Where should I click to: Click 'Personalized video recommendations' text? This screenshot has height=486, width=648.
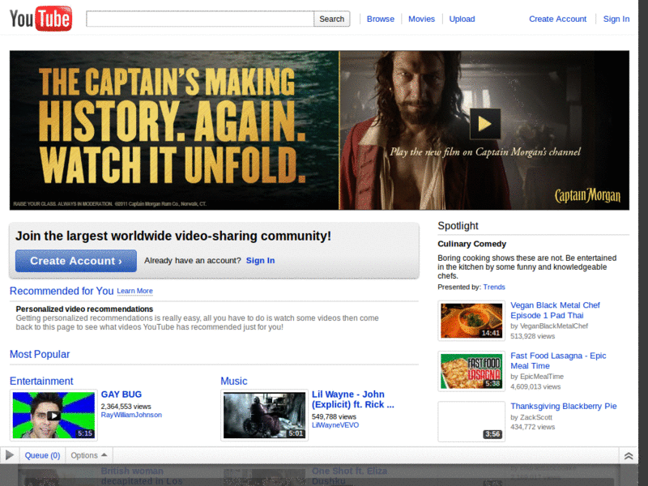(x=84, y=309)
